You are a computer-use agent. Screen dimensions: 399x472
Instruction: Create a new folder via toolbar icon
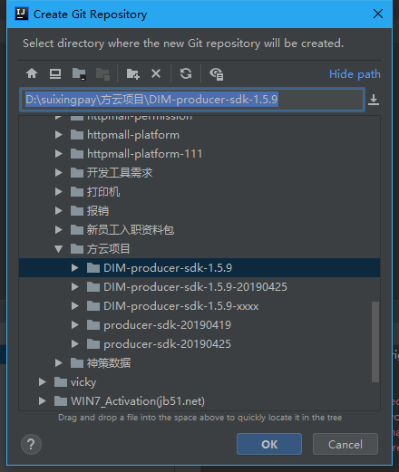[x=133, y=73]
